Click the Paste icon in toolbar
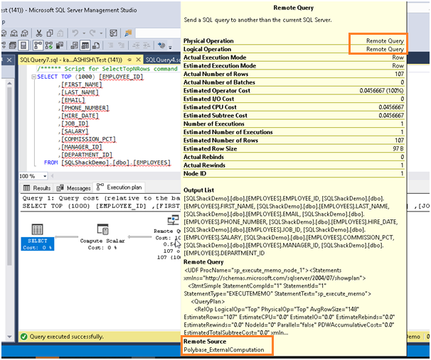This screenshot has height=360, width=431. pos(60,33)
